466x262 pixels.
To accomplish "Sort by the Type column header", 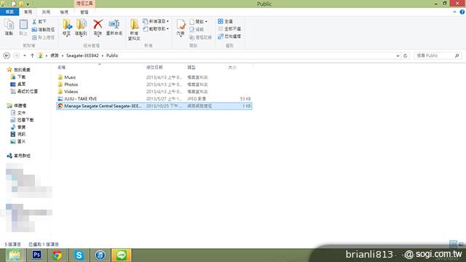I will coord(191,68).
